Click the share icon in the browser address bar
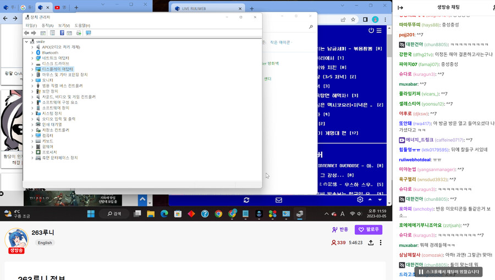The height and width of the screenshot is (280, 495). [343, 20]
